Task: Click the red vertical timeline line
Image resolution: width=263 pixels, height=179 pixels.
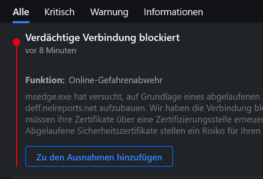Action: pos(16,106)
